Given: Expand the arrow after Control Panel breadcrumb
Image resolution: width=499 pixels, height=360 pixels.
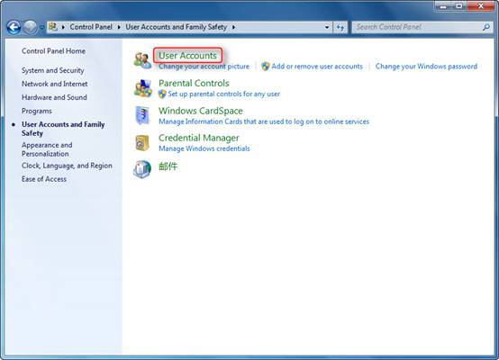Looking at the screenshot, I should pos(119,27).
